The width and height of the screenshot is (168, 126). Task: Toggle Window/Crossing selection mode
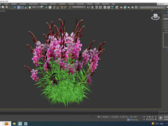pos(14,7)
